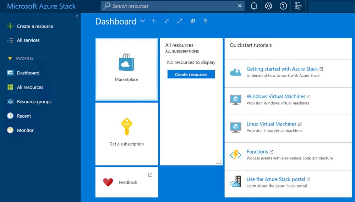355x202 pixels.
Task: Select All resources in the sidebar
Action: [x=30, y=87]
